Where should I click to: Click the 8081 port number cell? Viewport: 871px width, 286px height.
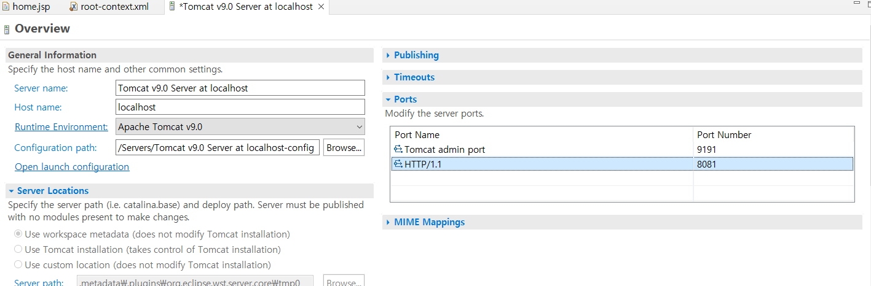[x=773, y=164]
